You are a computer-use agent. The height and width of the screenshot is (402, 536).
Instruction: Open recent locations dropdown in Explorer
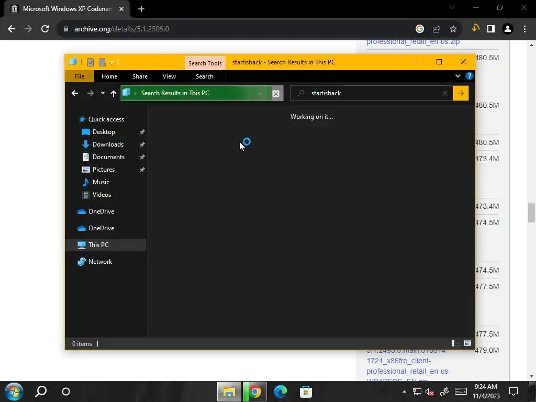point(103,93)
